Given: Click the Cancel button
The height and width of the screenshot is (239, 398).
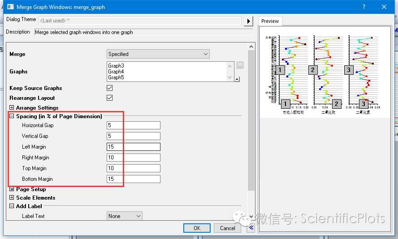Looking at the screenshot, I should point(227,228).
